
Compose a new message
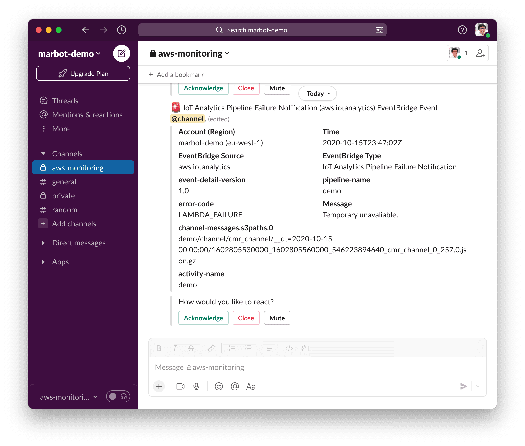pos(121,53)
